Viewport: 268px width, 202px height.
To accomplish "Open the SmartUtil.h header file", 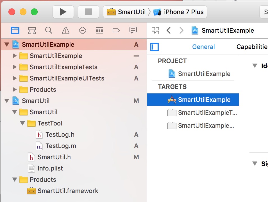I will point(54,157).
